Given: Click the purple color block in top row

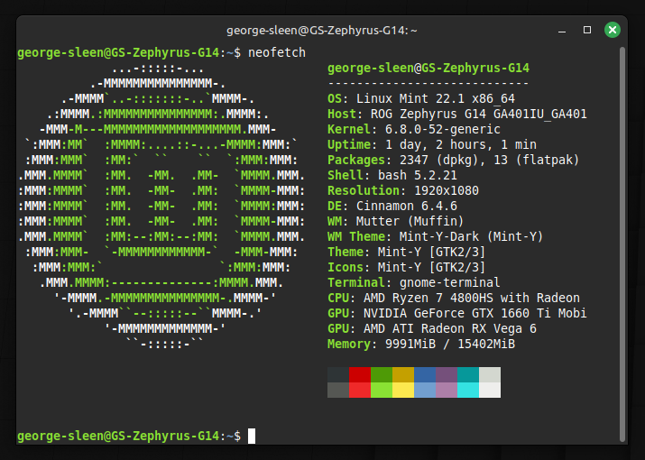Looking at the screenshot, I should pos(447,375).
